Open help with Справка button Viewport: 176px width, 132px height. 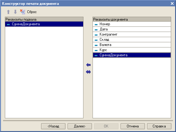pos(159,126)
